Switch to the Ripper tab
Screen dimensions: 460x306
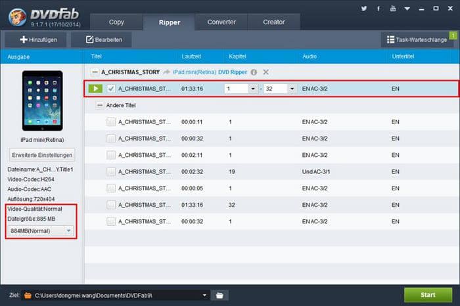(x=170, y=22)
